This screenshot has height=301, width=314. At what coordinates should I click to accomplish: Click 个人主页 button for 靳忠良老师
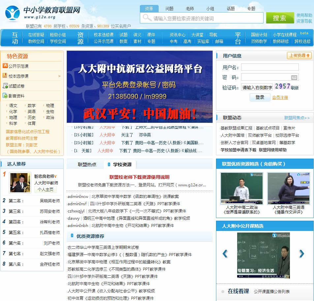click(x=46, y=189)
